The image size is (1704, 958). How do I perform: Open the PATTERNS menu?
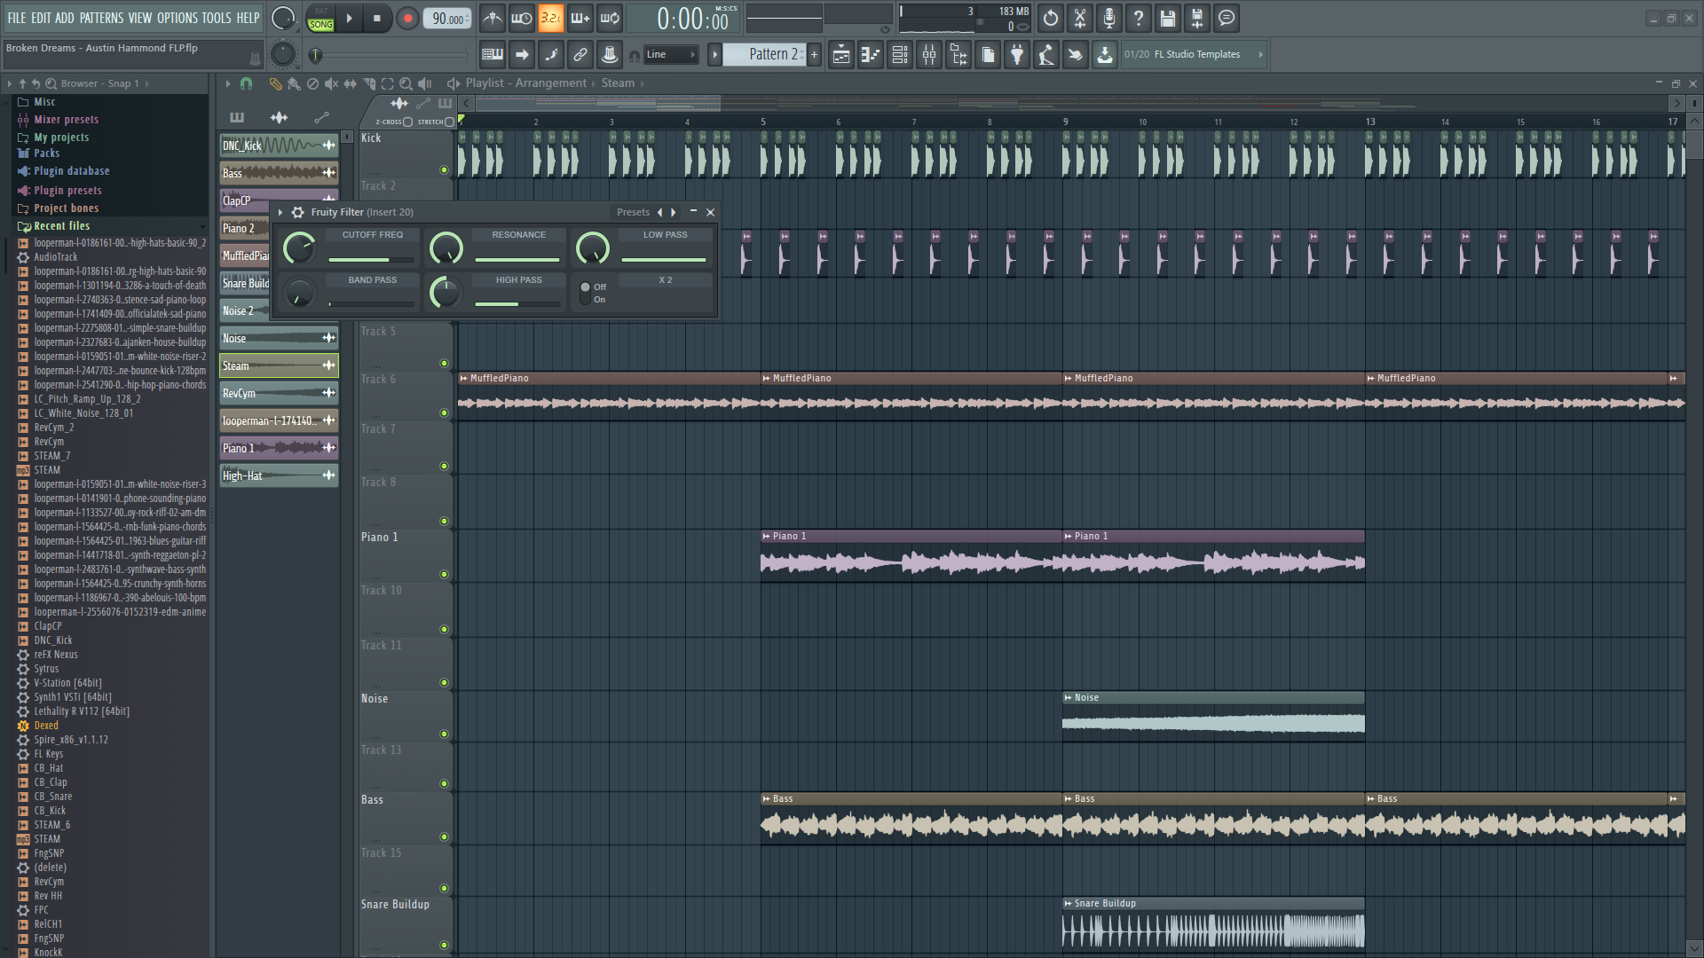coord(101,18)
